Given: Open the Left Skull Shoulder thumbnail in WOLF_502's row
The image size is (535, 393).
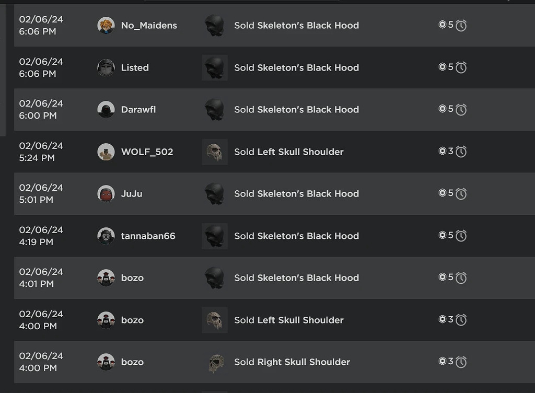Looking at the screenshot, I should click(214, 151).
